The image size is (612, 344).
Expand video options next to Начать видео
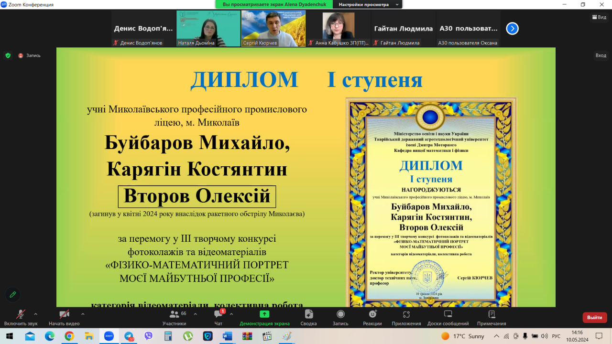coord(83,314)
